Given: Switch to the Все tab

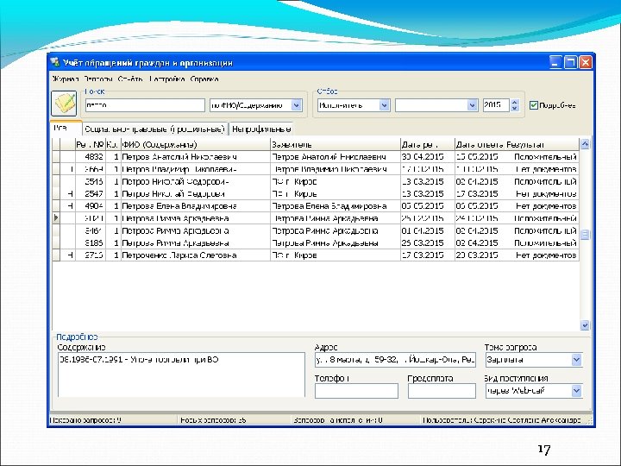Looking at the screenshot, I should (66, 128).
